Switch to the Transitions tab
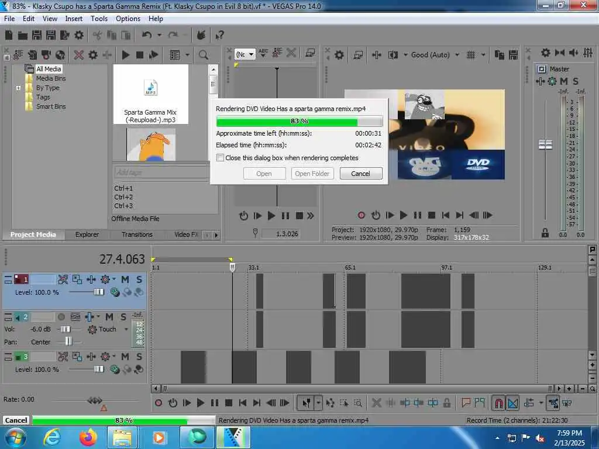This screenshot has height=449, width=599. pos(137,234)
